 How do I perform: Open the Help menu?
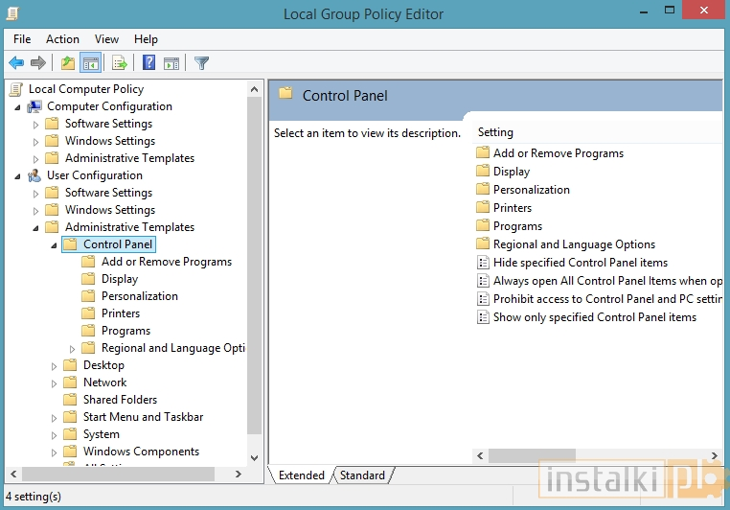click(x=146, y=39)
